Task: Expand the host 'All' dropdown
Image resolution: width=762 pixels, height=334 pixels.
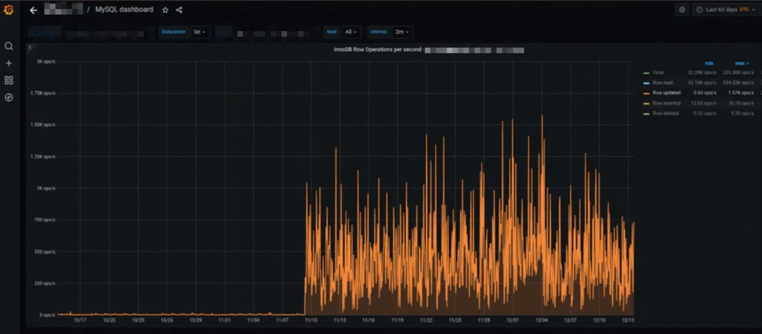Action: 351,32
